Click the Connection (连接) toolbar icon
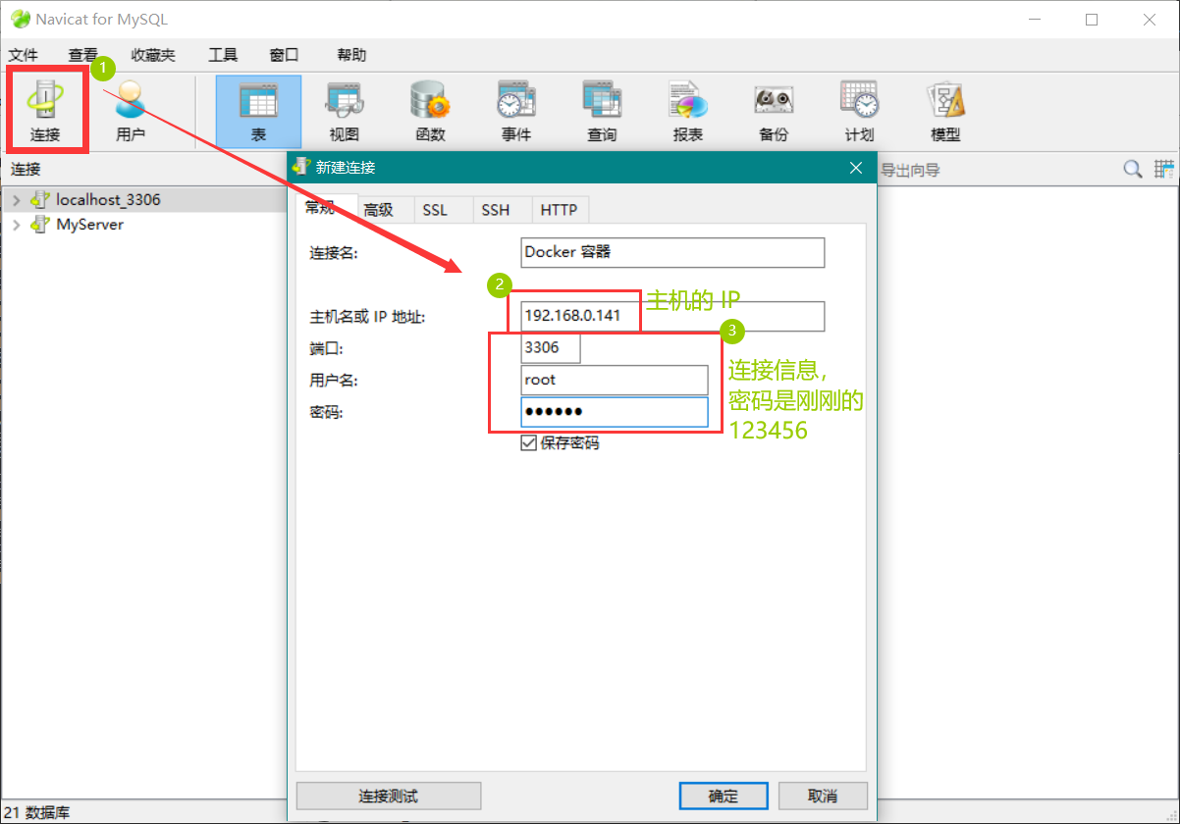Screen dimensions: 1180x824 (45, 110)
